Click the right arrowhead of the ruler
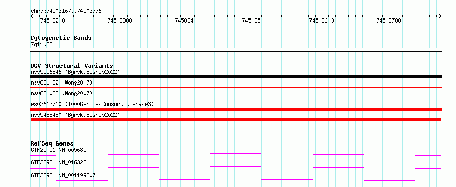The height and width of the screenshot is (187, 456). coord(440,16)
